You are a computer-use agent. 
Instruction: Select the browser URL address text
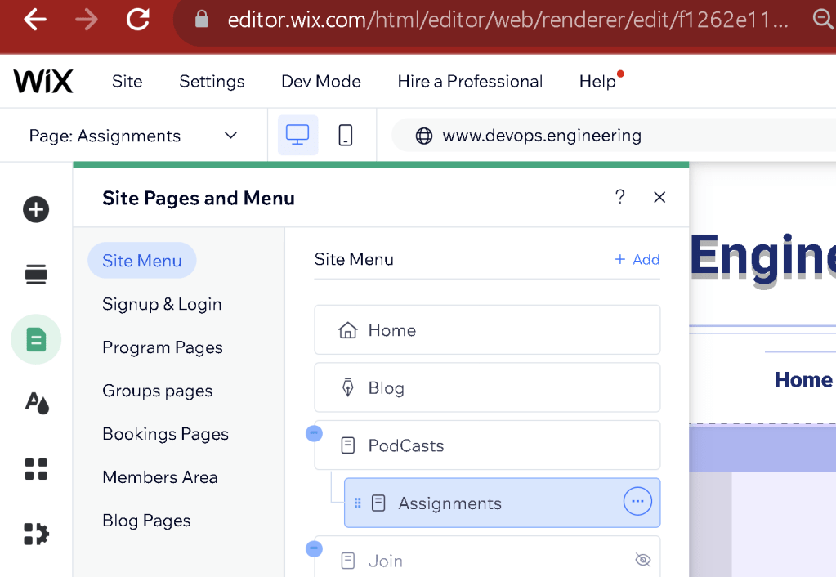coord(507,20)
